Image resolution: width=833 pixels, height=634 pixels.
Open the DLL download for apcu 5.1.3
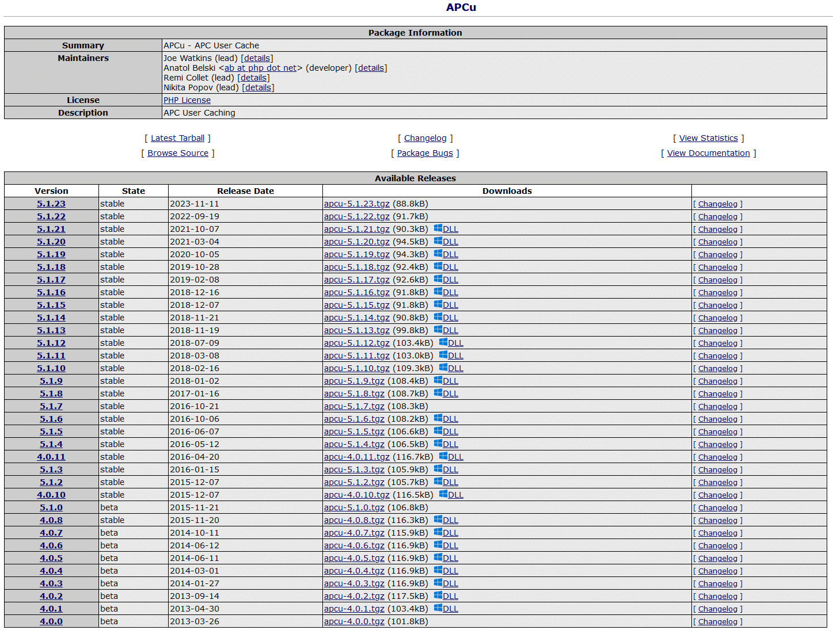pos(446,469)
